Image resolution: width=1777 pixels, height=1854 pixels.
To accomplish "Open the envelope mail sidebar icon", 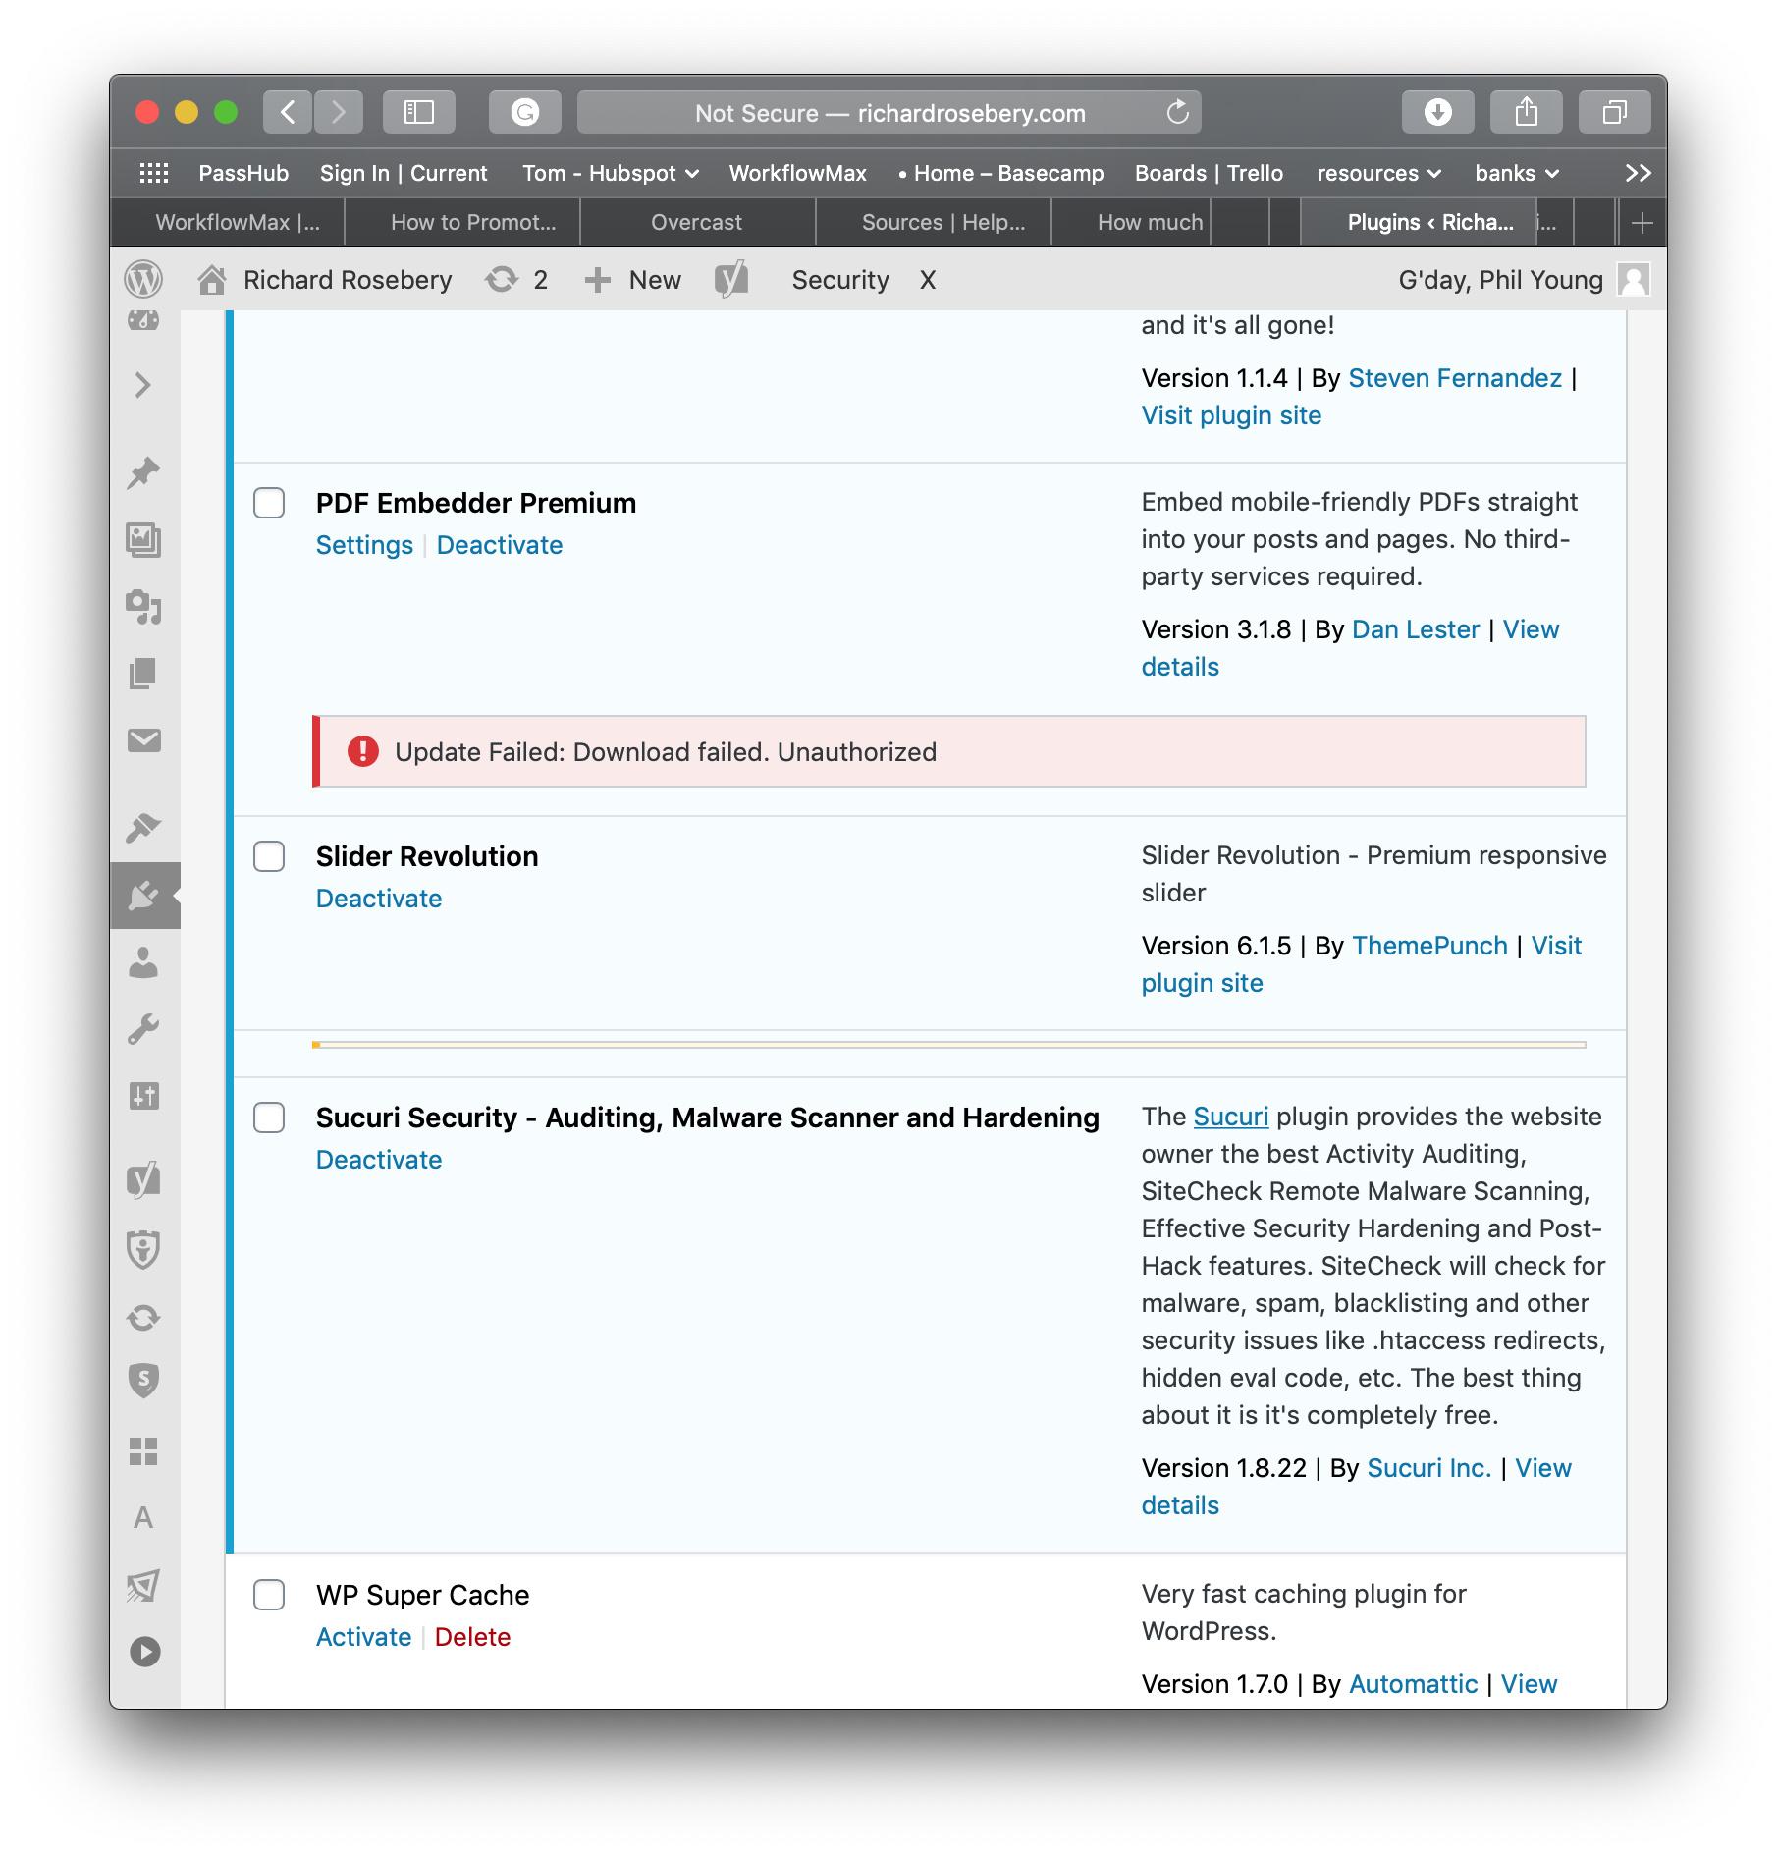I will 143,739.
